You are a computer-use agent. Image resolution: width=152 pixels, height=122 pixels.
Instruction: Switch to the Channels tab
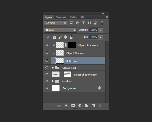61,17
